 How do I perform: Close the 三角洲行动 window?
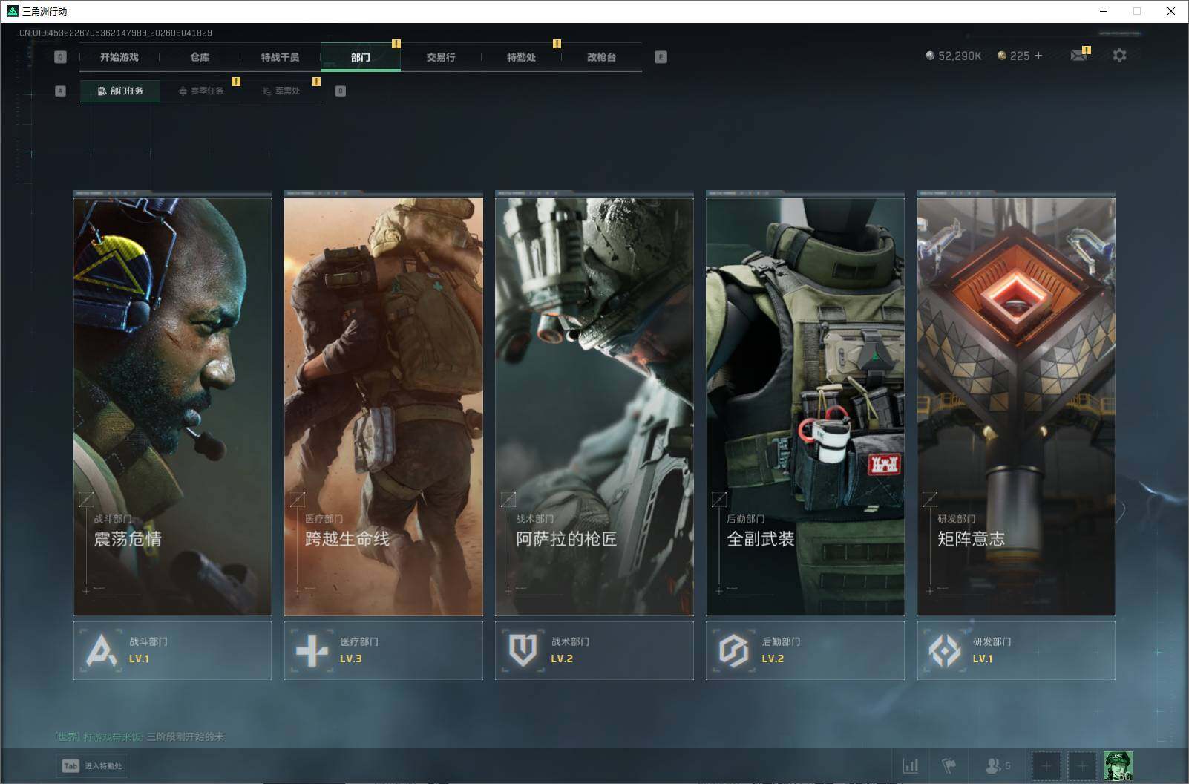1171,11
